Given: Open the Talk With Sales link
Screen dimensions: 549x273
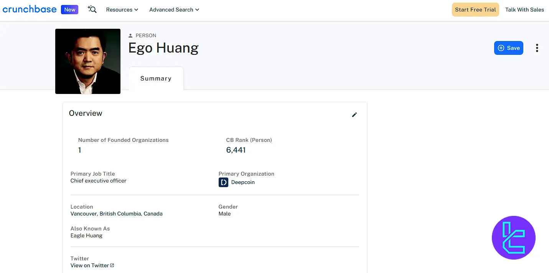Looking at the screenshot, I should 524,10.
